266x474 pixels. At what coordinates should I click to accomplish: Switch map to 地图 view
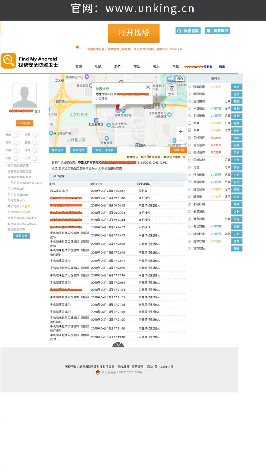click(x=171, y=79)
